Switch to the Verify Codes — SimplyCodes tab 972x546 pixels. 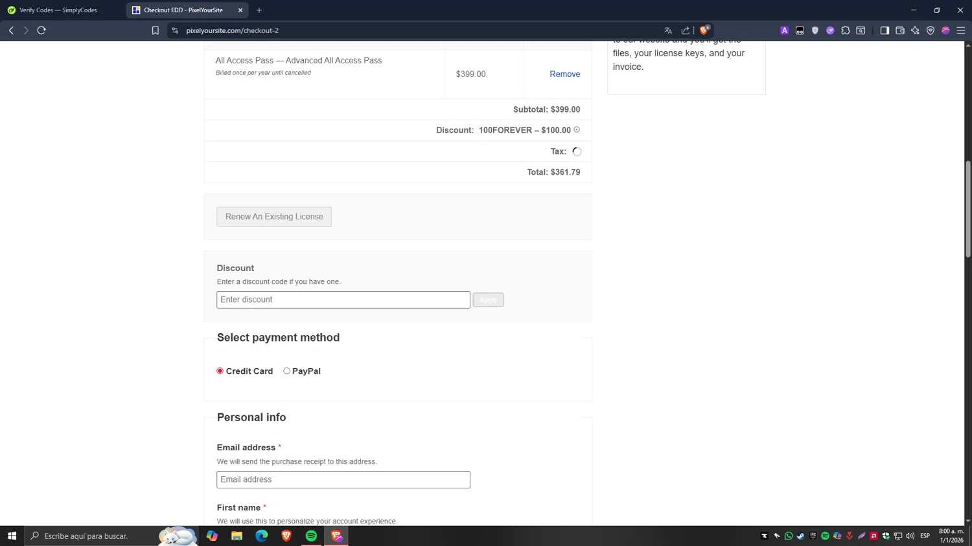[58, 10]
